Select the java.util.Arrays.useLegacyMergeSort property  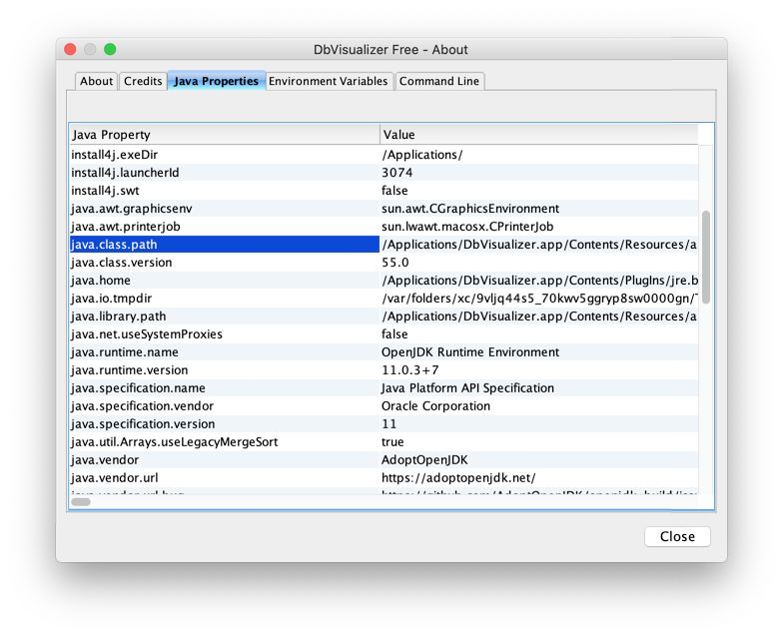(x=224, y=442)
